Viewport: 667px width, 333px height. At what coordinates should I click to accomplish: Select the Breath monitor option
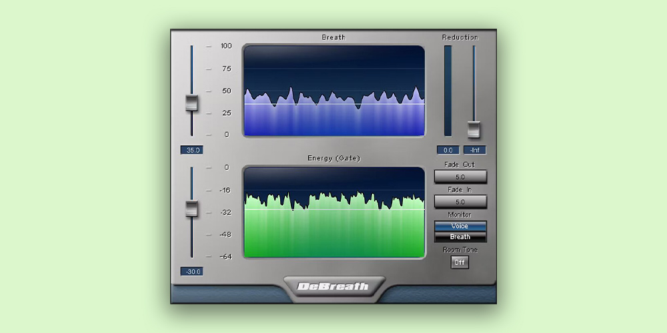[x=460, y=237]
